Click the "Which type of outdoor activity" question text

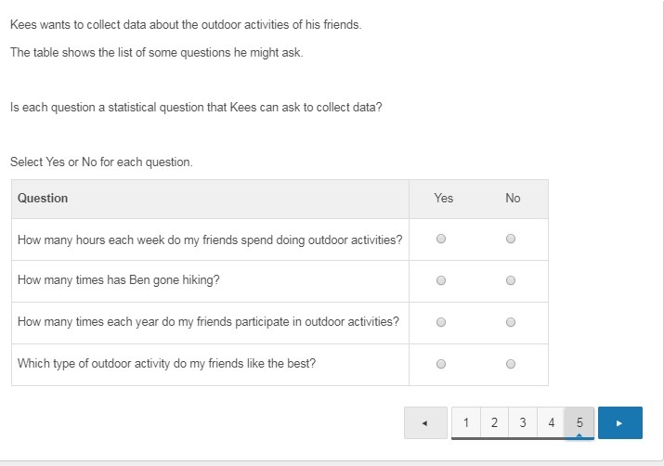(x=166, y=364)
